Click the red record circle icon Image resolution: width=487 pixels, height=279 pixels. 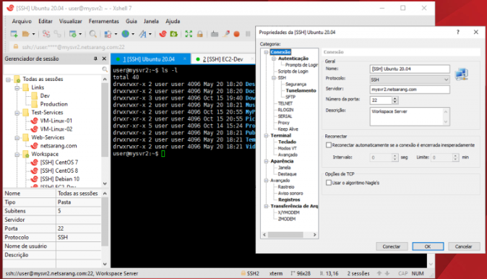pyautogui.click(x=237, y=34)
